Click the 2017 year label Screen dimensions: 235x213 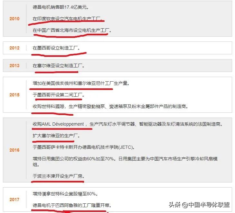click(x=14, y=200)
